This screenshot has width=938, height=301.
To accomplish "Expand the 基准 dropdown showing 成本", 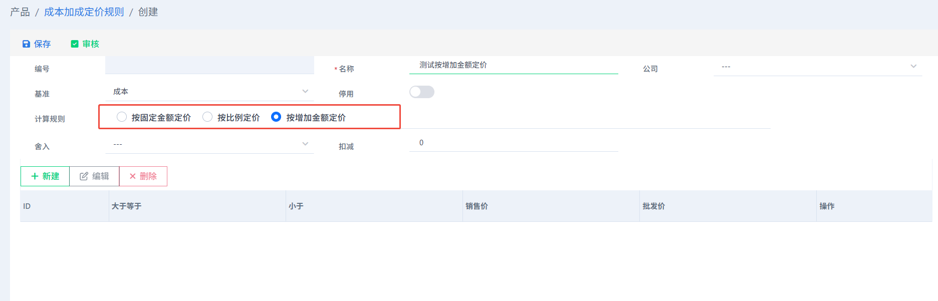I will 209,92.
